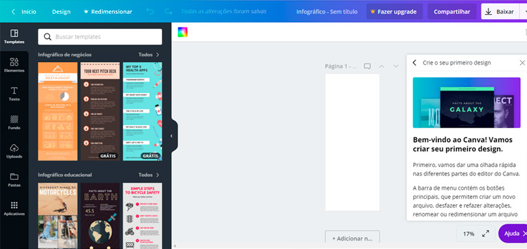The width and height of the screenshot is (527, 249).
Task: Click the Ajuda help button
Action: coord(513,233)
